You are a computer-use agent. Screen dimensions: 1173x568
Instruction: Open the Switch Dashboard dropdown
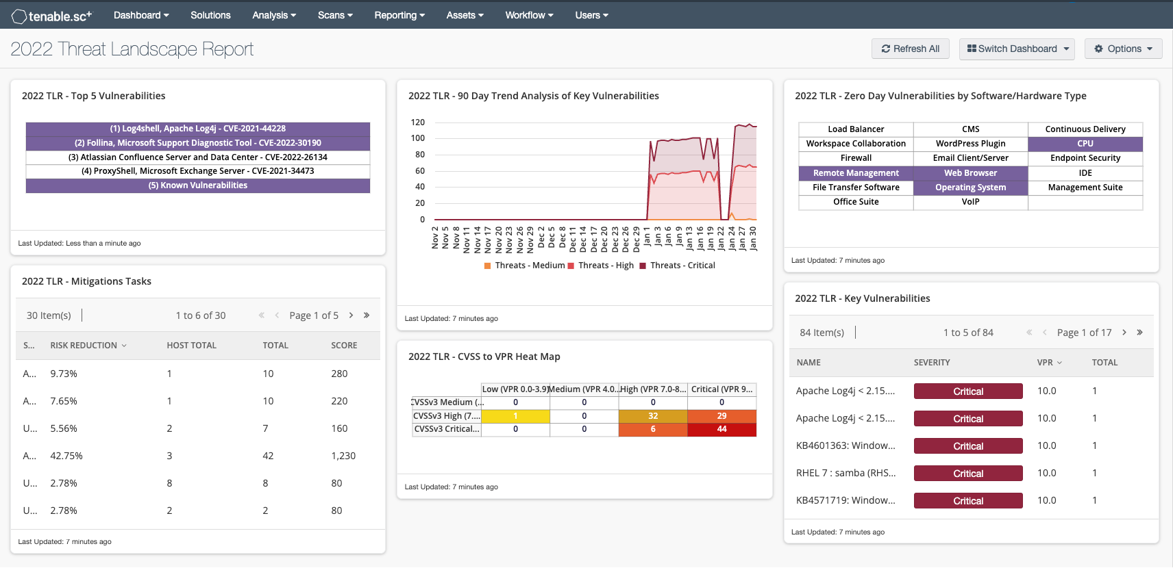point(1017,49)
